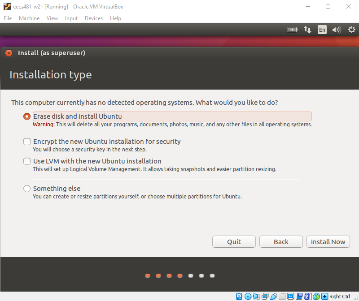
Task: Click the optical drive status icon
Action: point(248,297)
